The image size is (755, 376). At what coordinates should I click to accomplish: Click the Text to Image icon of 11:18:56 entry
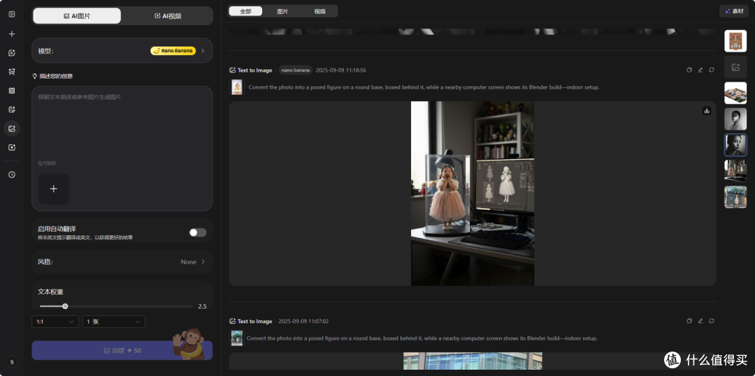coord(233,70)
